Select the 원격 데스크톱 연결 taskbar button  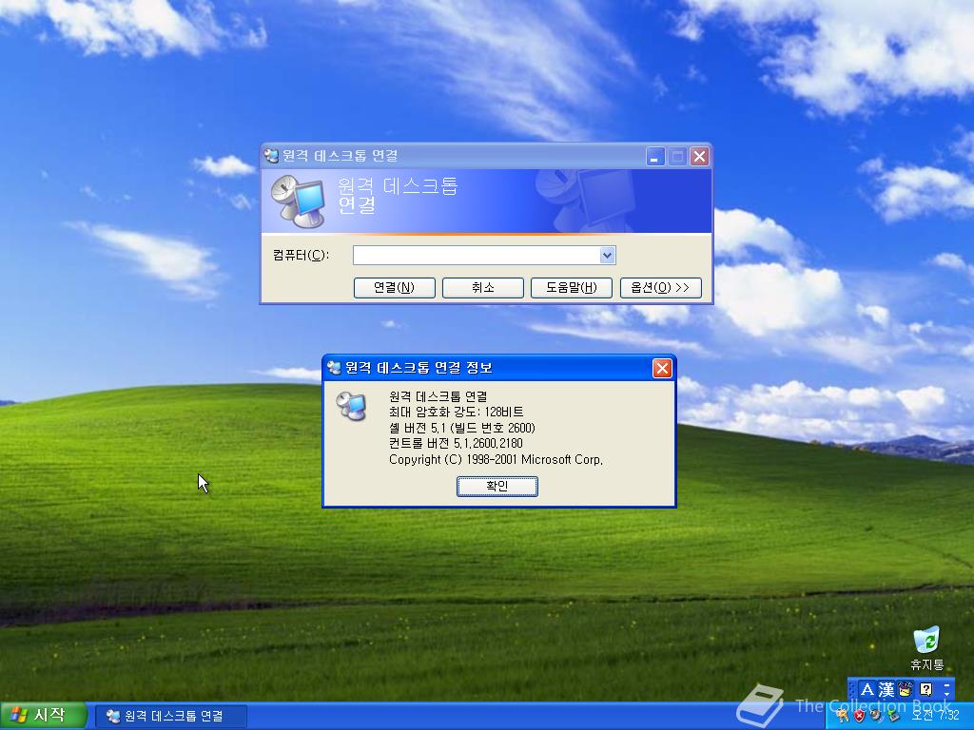171,717
